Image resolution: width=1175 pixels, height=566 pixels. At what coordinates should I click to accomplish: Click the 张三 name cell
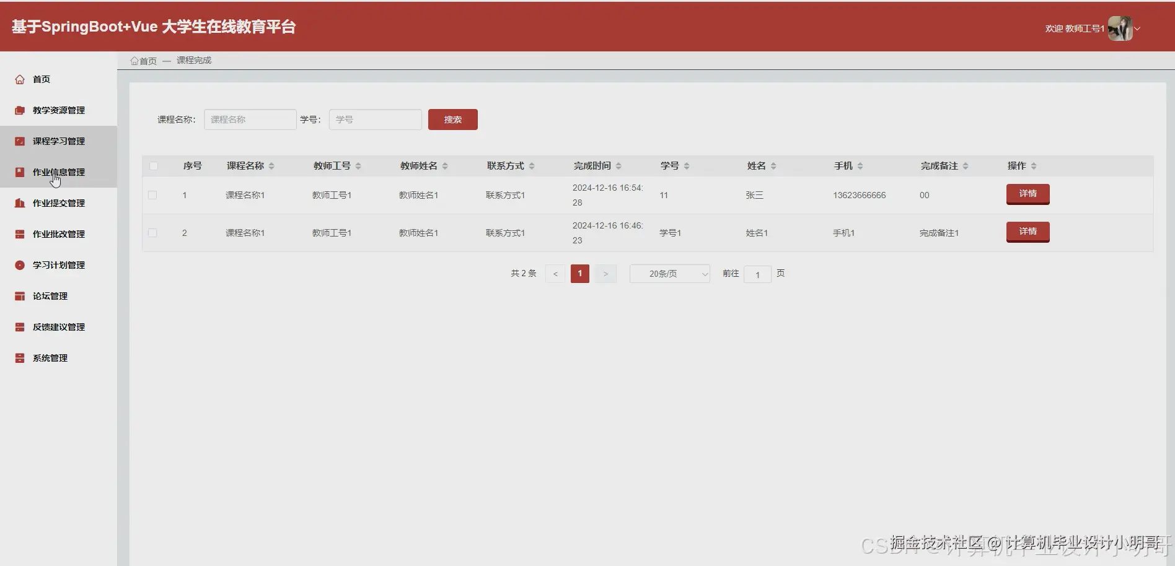[x=754, y=195]
